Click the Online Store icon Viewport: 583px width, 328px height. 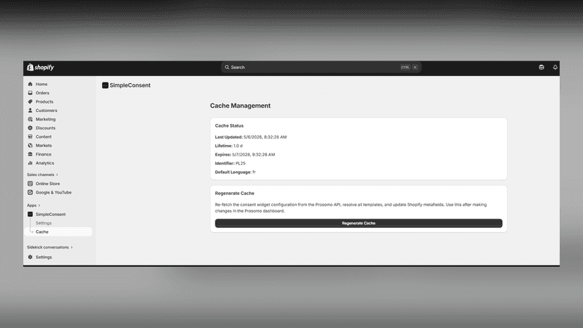30,184
